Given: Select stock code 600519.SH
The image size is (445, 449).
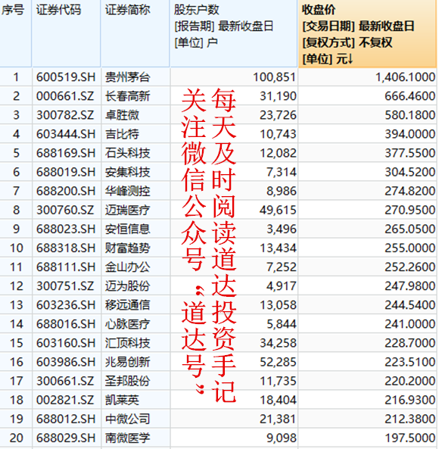Looking at the screenshot, I should pos(66,77).
